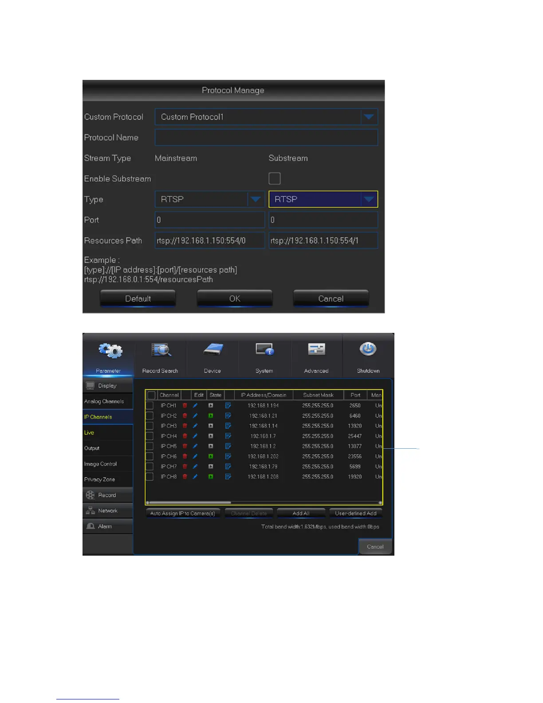The height and width of the screenshot is (703, 543).
Task: Open the Custom Protocol dropdown
Action: tap(266, 117)
